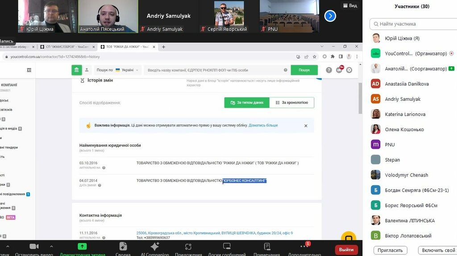Dismiss the Важлива інформація banner
The height and width of the screenshot is (256, 457).
[306, 126]
